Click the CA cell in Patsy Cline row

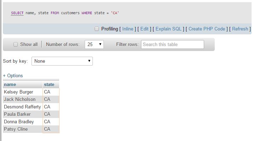[51, 129]
